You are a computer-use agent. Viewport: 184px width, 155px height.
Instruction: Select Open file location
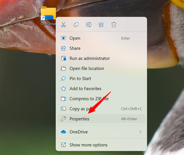tap(101, 68)
